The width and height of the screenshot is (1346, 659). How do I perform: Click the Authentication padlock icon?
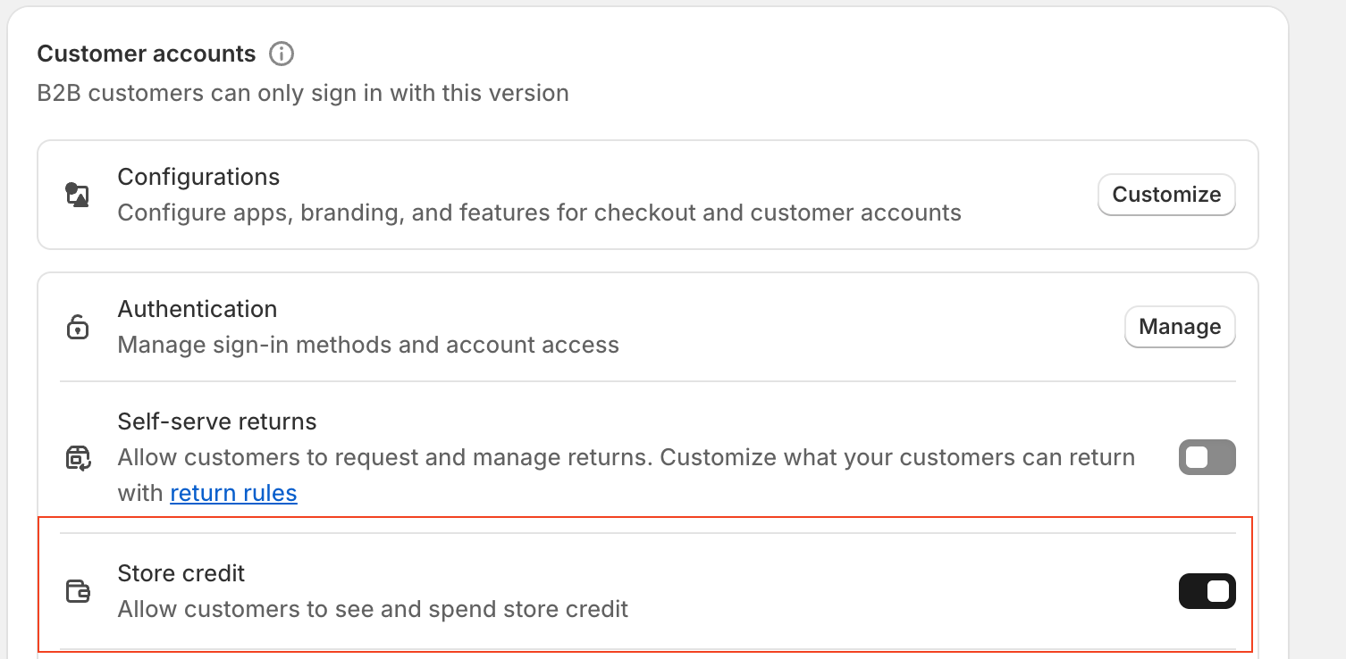pos(78,327)
